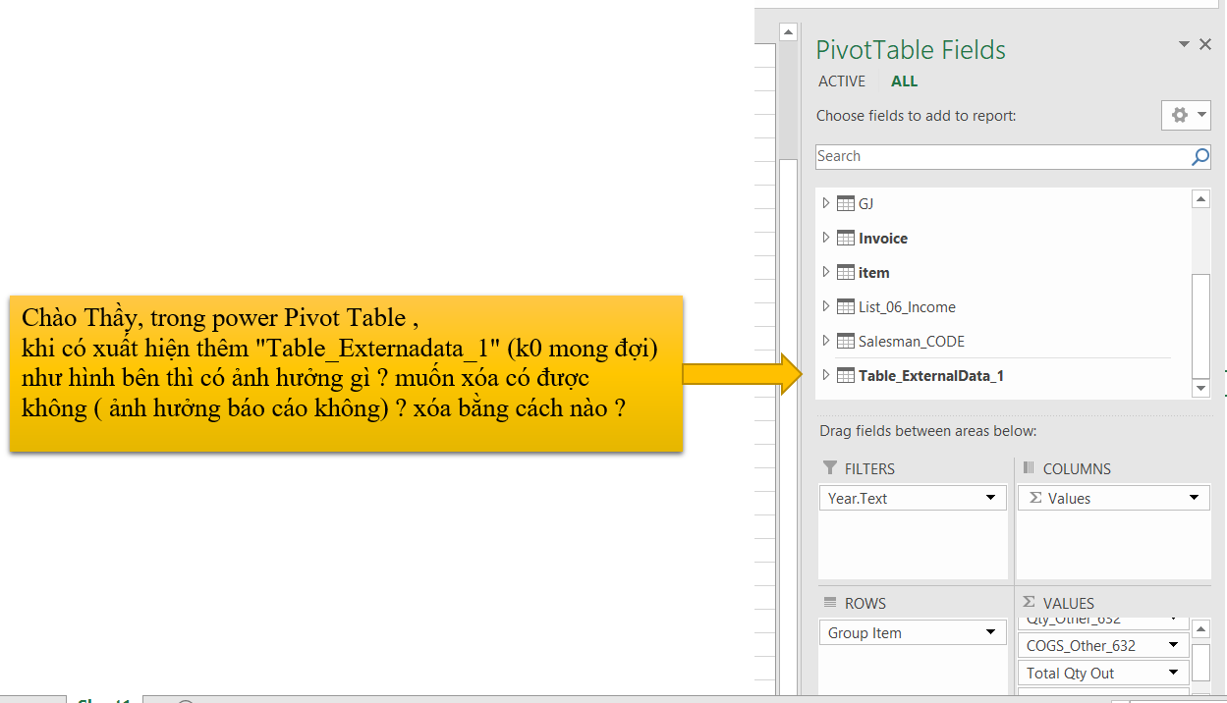The height and width of the screenshot is (703, 1227).
Task: Select the Total Qty Out value field
Action: click(1090, 674)
